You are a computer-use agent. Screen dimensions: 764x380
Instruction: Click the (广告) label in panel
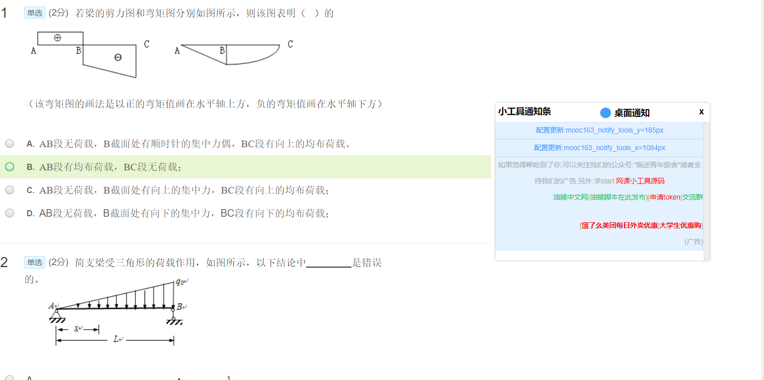pyautogui.click(x=693, y=242)
